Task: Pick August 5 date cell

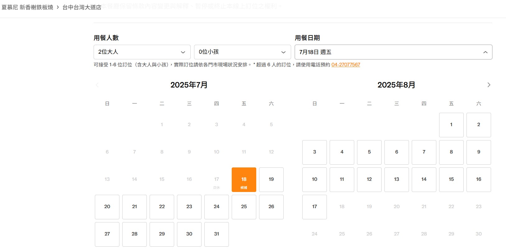Action: (x=369, y=152)
